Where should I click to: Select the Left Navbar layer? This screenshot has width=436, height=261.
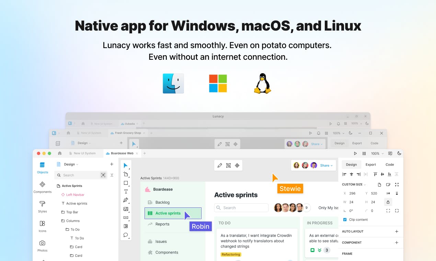click(x=73, y=195)
